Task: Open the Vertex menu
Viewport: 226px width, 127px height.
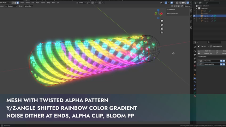Action: 43,3
